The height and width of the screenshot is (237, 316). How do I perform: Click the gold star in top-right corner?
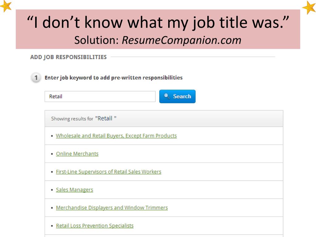[x=309, y=7]
